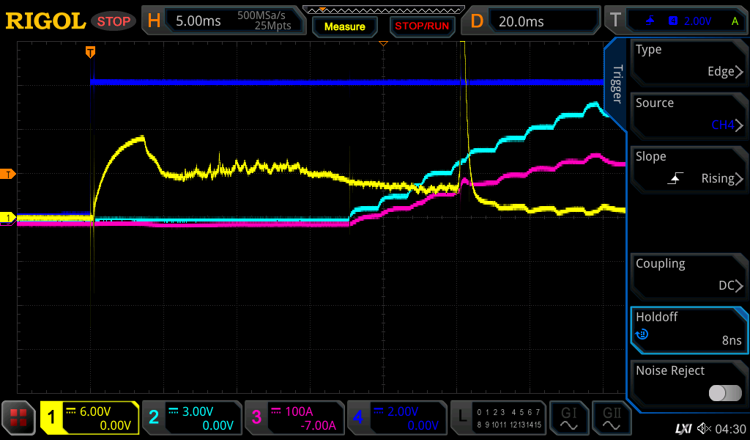
Task: Click the orange trigger level marker on left edge
Action: (x=9, y=174)
